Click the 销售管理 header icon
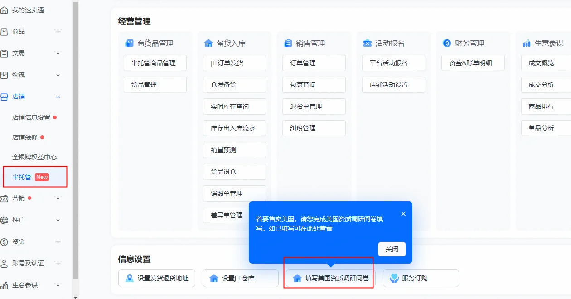Viewport: 571px width, 299px height. point(288,43)
